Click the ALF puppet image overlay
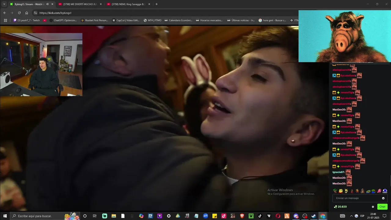 click(345, 36)
